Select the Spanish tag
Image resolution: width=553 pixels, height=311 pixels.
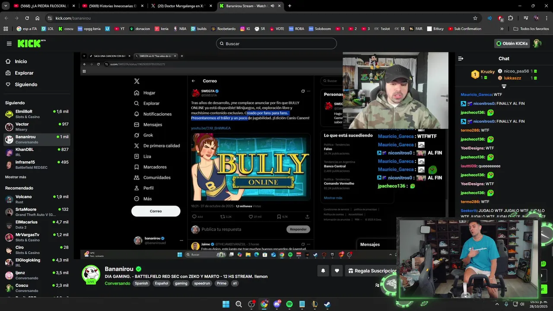141,283
